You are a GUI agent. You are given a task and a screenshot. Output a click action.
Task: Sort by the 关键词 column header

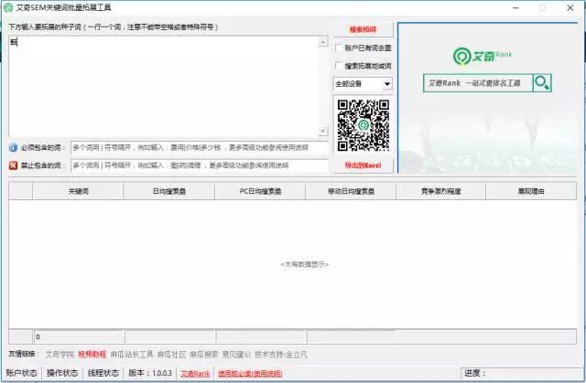pyautogui.click(x=78, y=191)
